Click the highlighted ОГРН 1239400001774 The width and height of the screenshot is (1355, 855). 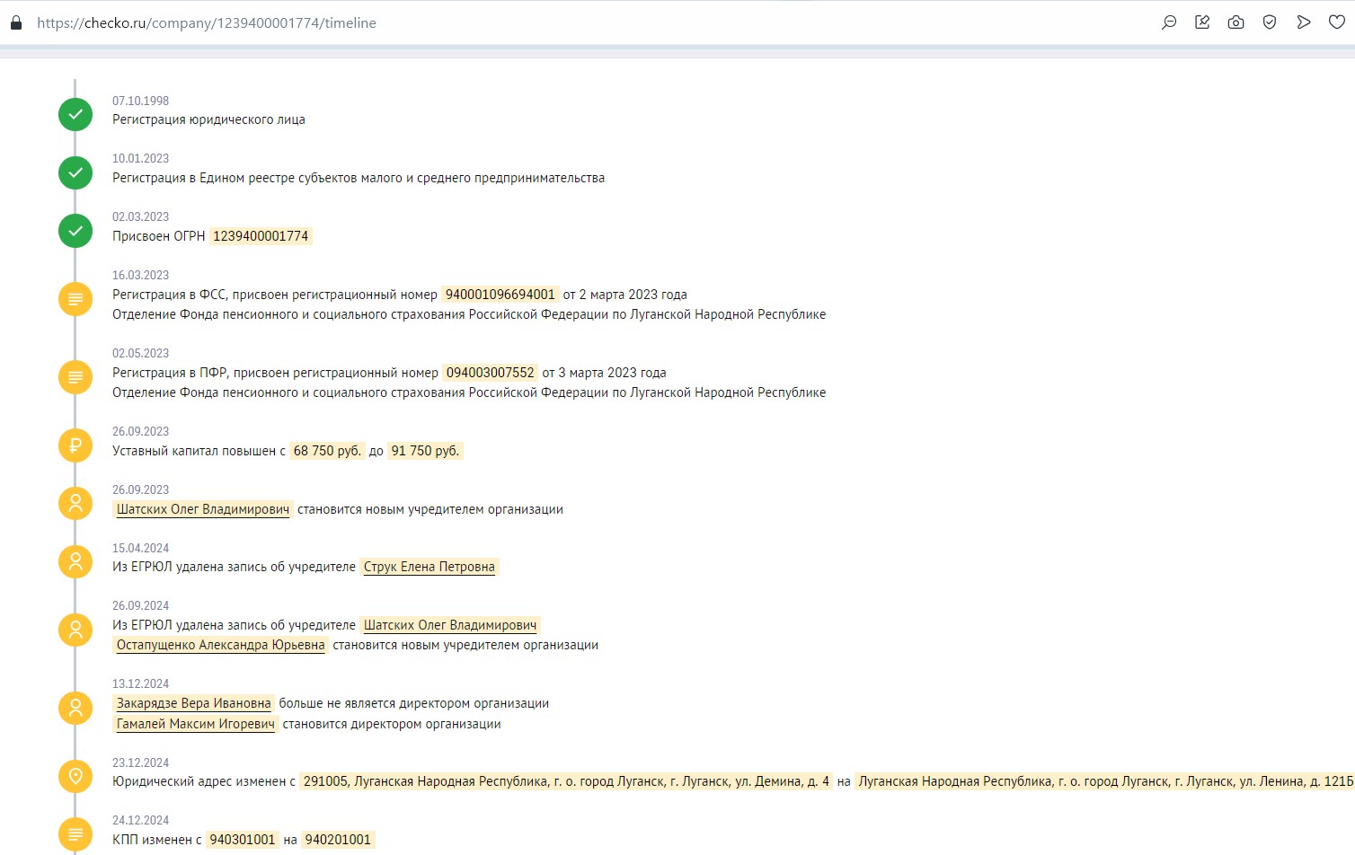pos(261,236)
